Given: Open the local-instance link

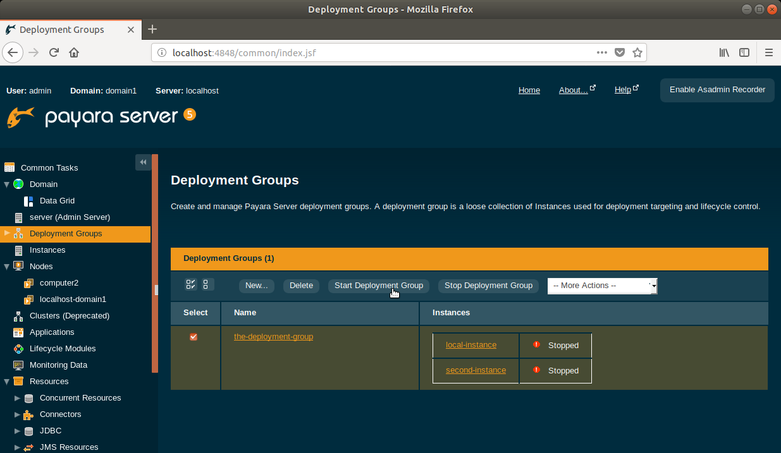Looking at the screenshot, I should (471, 345).
